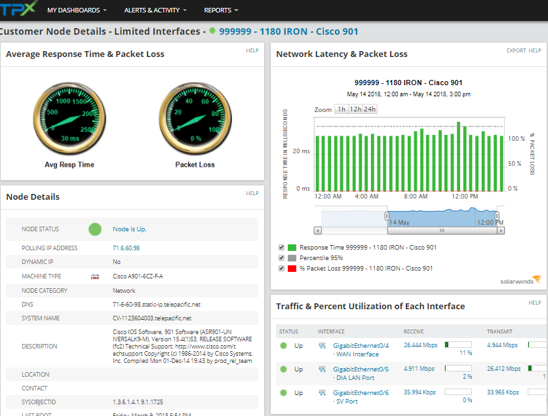This screenshot has height=416, width=548.
Task: Click the 'Node is Up.' status link
Action: 130,229
